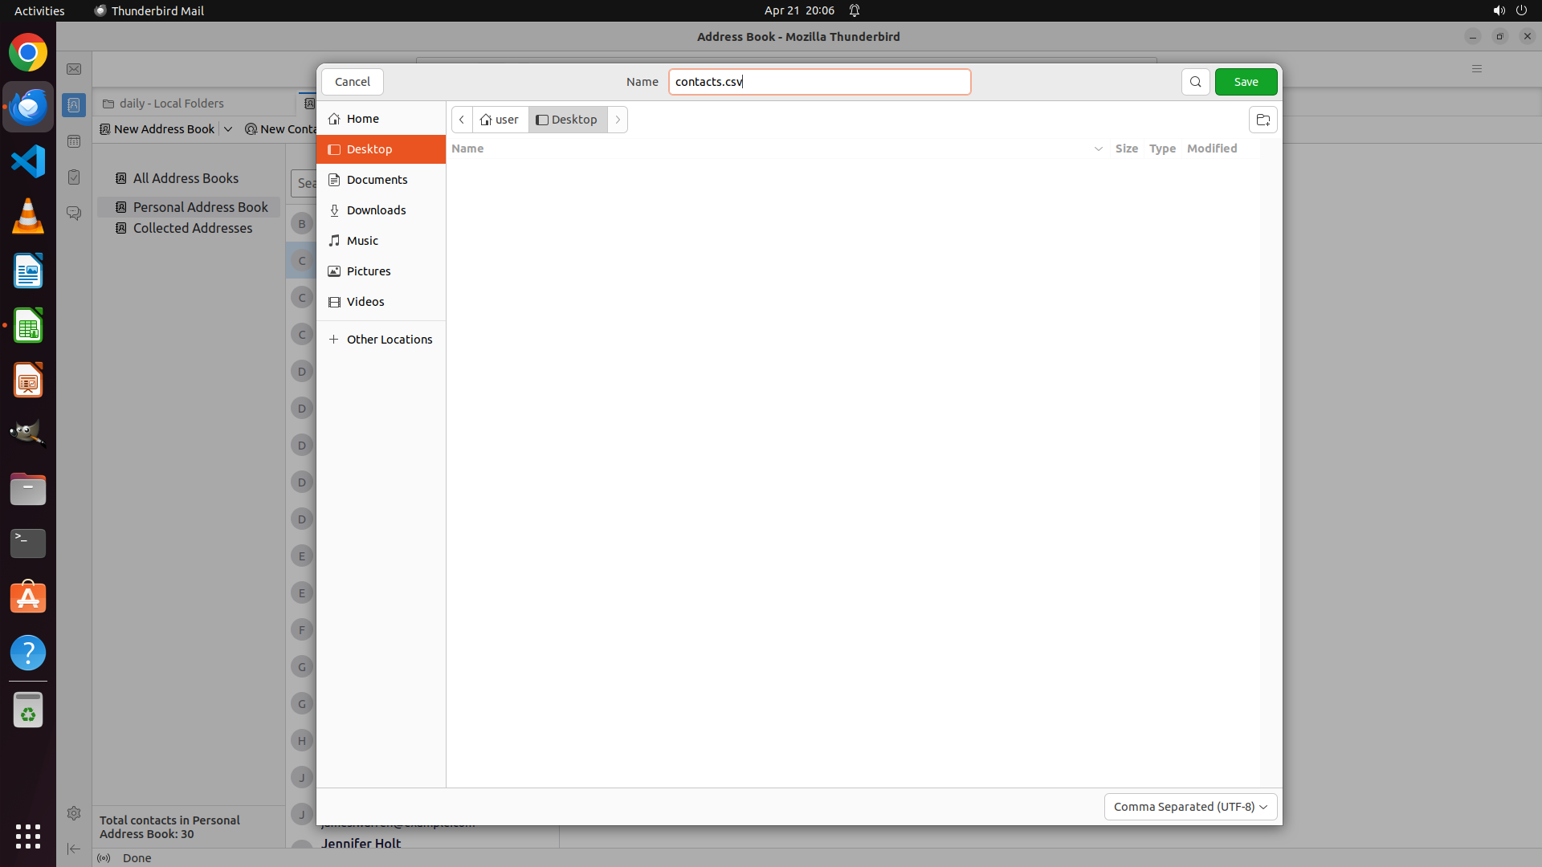This screenshot has height=867, width=1542.
Task: Open the Thunderbird calendar sidebar icon
Action: (x=74, y=141)
